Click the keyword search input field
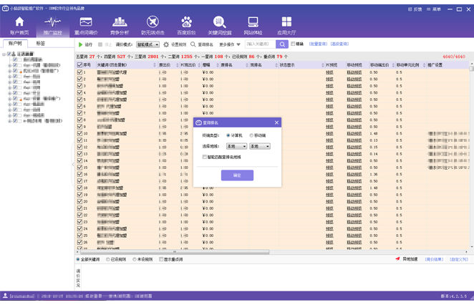Viewport: 474px width, 305px height. pyautogui.click(x=261, y=44)
